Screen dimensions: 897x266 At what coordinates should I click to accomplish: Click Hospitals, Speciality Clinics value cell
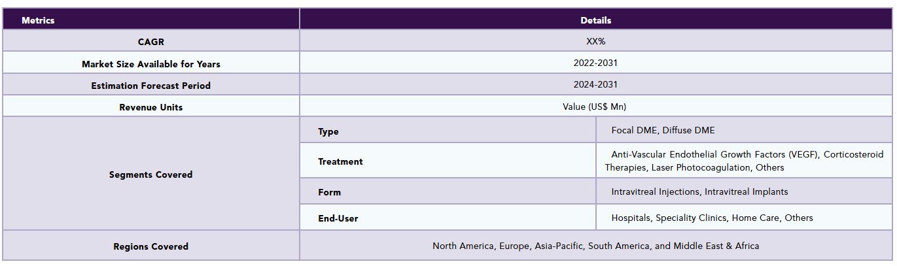click(x=744, y=218)
